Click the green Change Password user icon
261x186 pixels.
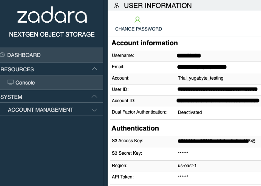[x=137, y=20]
